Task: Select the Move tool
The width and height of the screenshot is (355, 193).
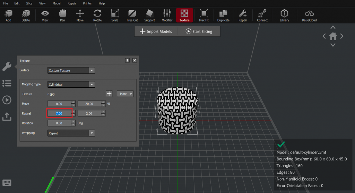Action: point(80,15)
